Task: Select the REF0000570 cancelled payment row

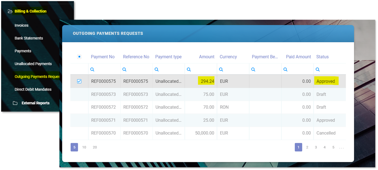Action: pos(103,133)
